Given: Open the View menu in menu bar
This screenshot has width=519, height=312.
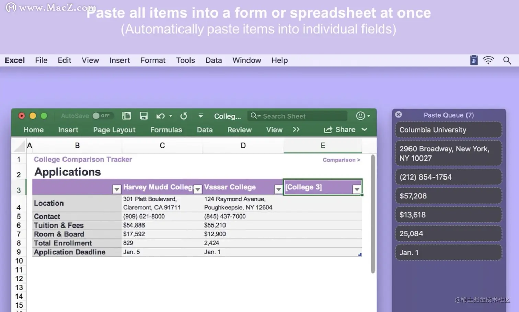Looking at the screenshot, I should [x=90, y=60].
